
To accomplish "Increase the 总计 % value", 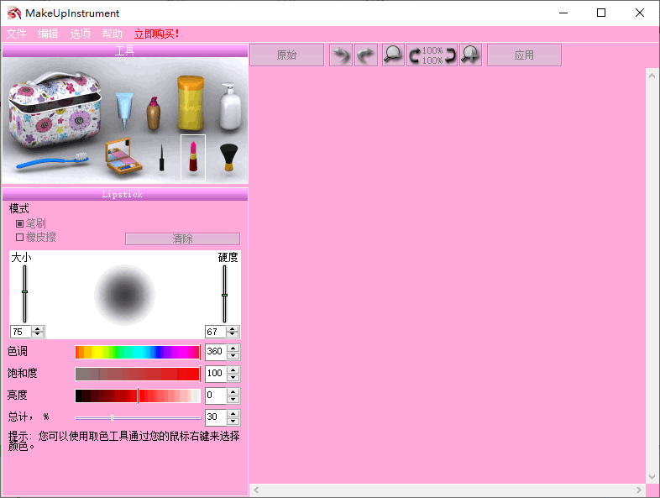I will [x=233, y=413].
